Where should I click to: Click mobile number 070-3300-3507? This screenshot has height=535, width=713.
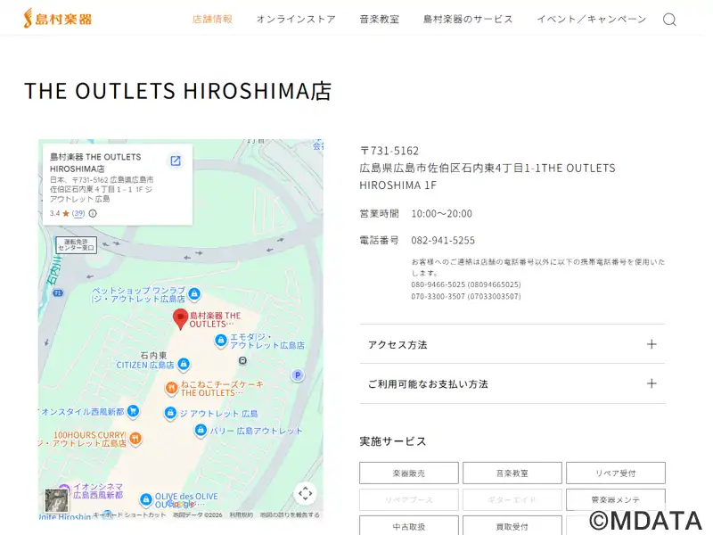[438, 296]
